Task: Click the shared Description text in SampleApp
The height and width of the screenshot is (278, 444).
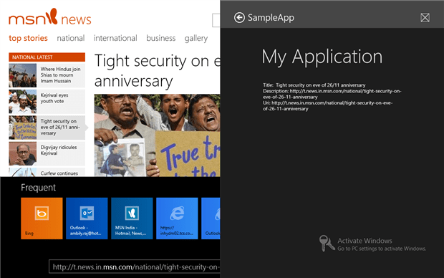Action: [x=332, y=94]
